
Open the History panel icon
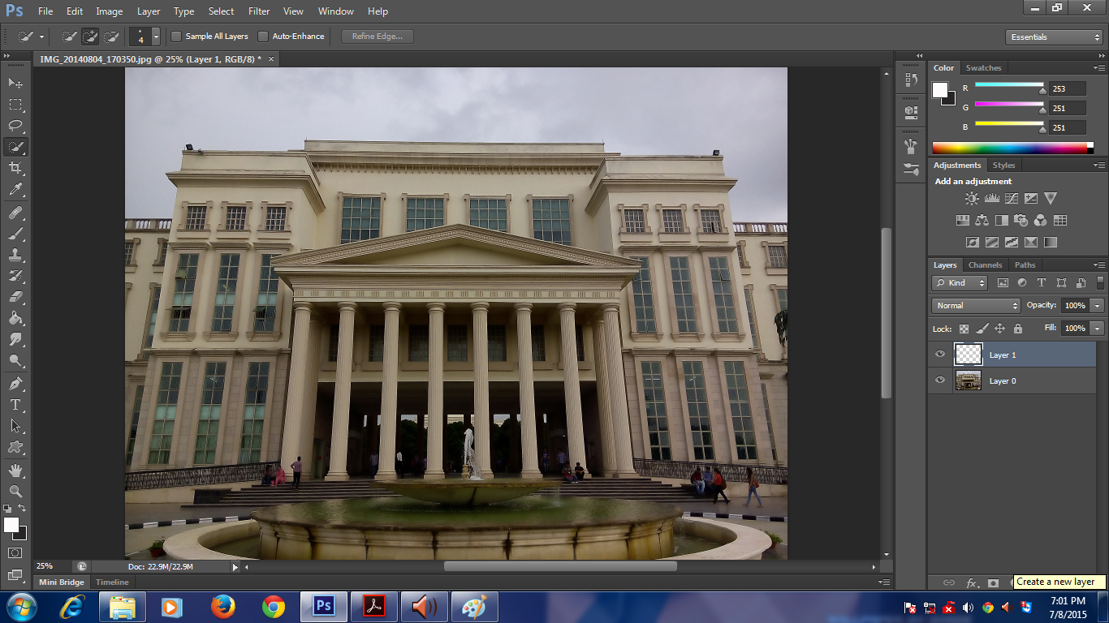pos(910,80)
